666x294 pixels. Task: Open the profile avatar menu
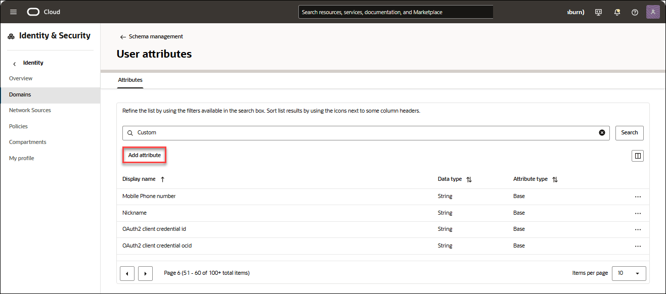653,12
